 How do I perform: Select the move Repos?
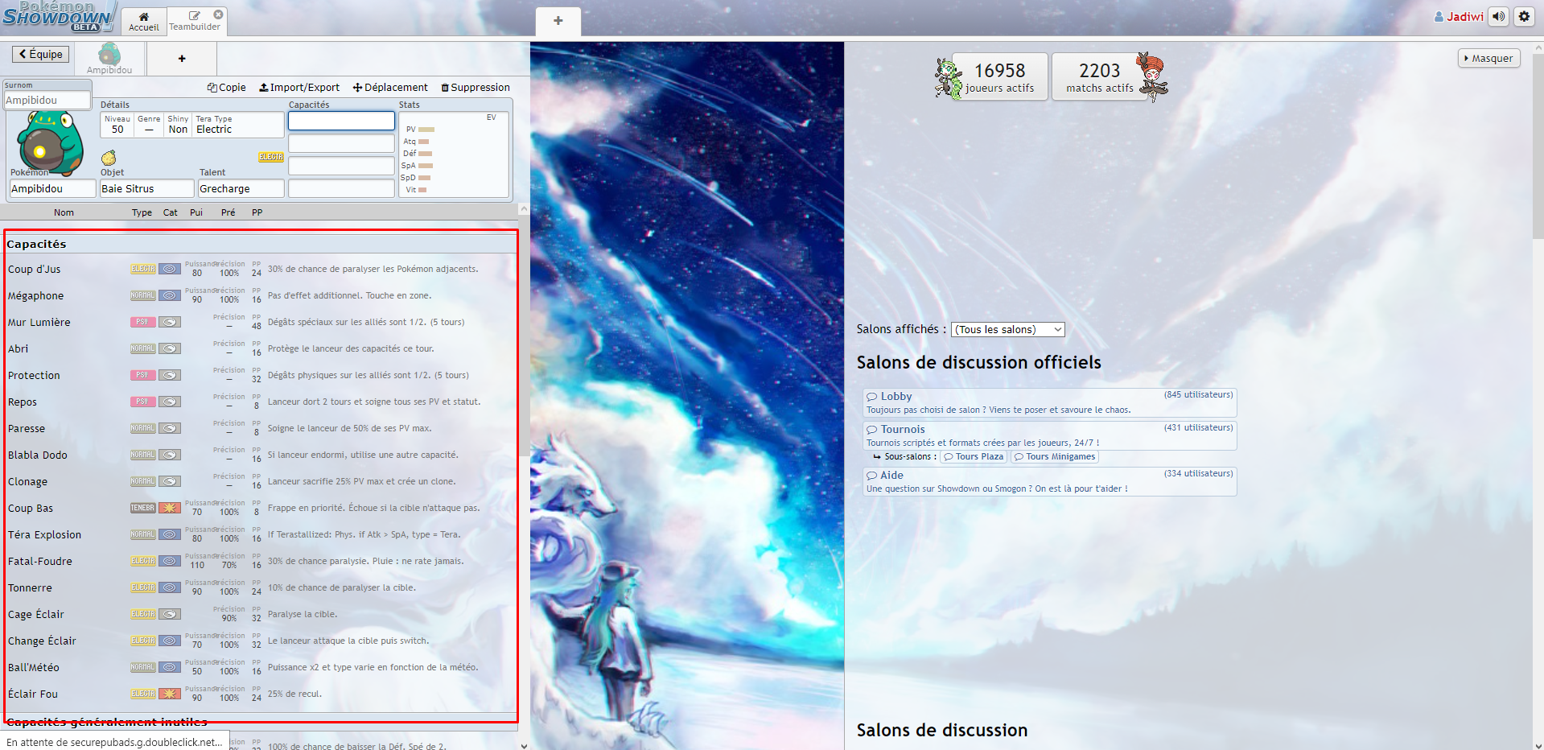[x=260, y=402]
